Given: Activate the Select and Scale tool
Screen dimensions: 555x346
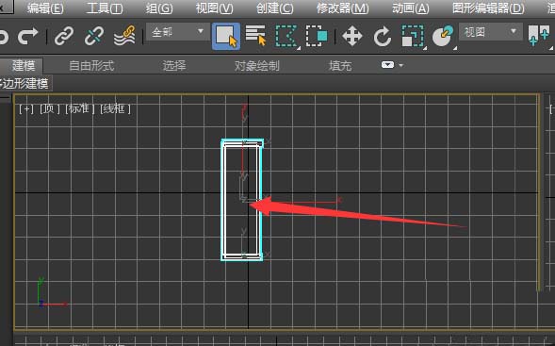Looking at the screenshot, I should (413, 36).
